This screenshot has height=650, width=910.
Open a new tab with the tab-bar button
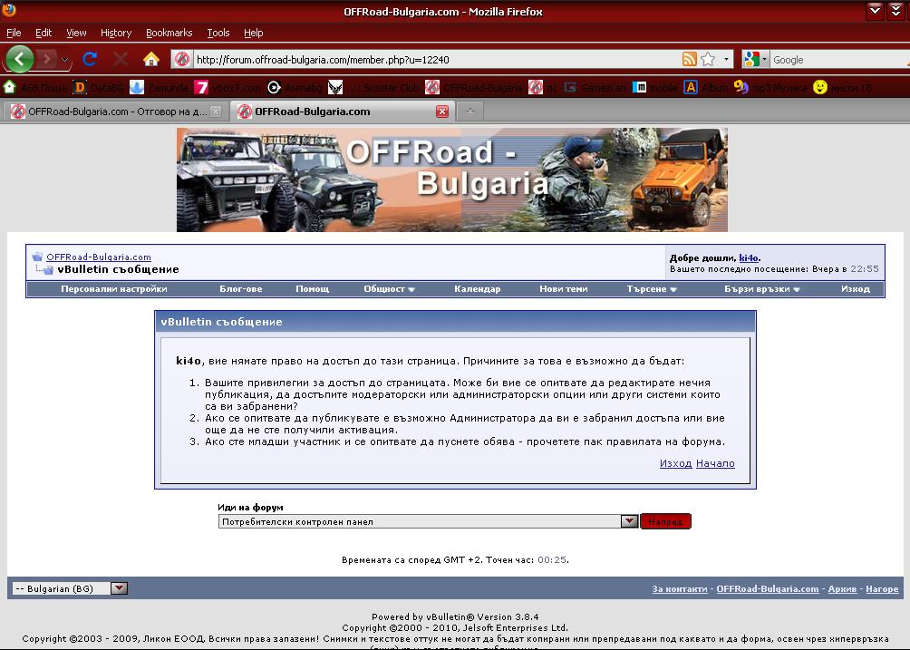(470, 112)
